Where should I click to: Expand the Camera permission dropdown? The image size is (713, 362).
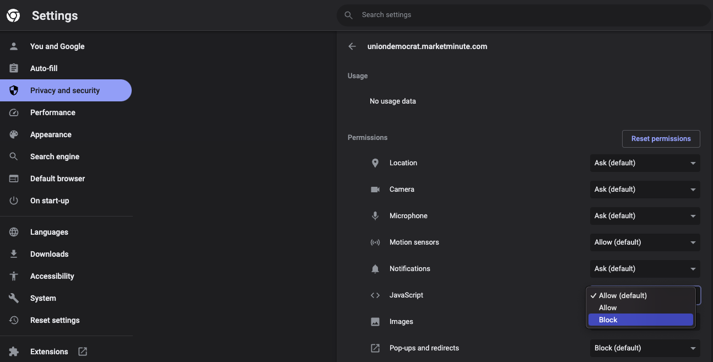click(645, 190)
